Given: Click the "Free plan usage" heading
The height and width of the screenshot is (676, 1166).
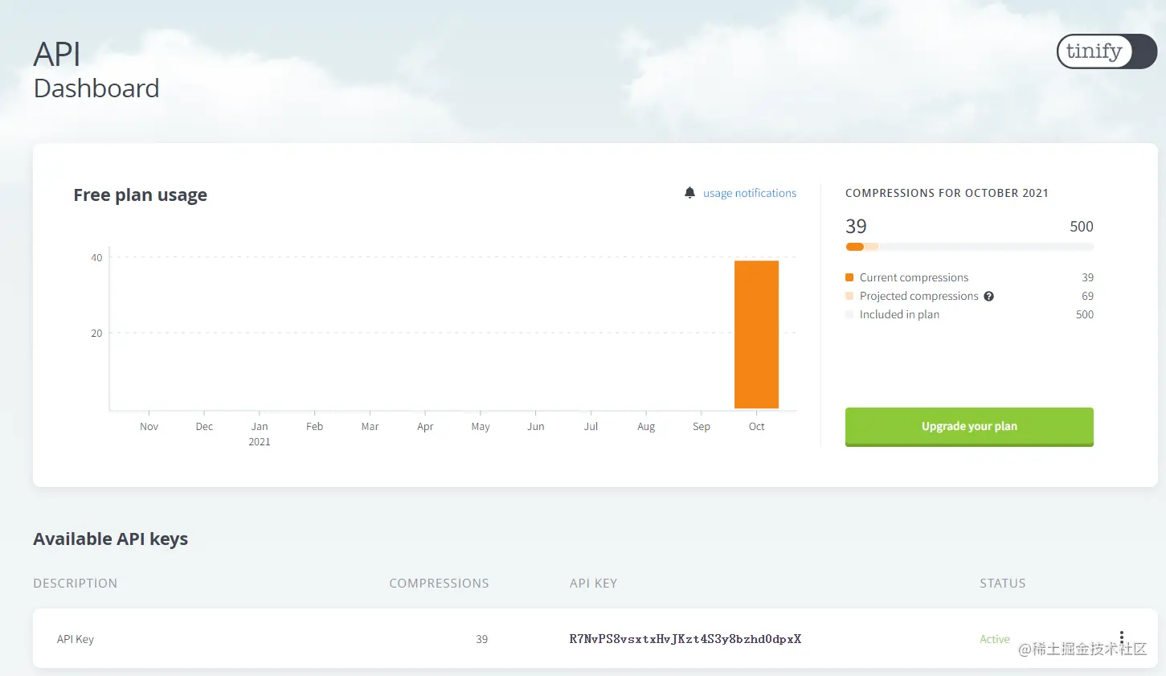Looking at the screenshot, I should (x=141, y=195).
